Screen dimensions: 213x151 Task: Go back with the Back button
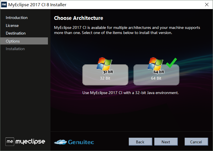pyautogui.click(x=140, y=142)
